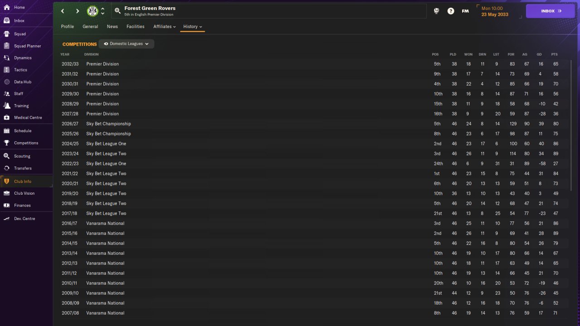This screenshot has width=580, height=326.
Task: Sort by the AG column header
Action: [x=525, y=54]
